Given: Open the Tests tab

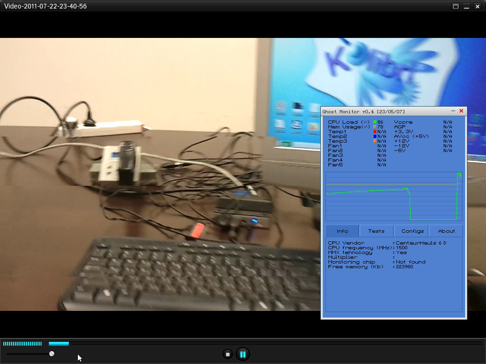Looking at the screenshot, I should pyautogui.click(x=376, y=231).
